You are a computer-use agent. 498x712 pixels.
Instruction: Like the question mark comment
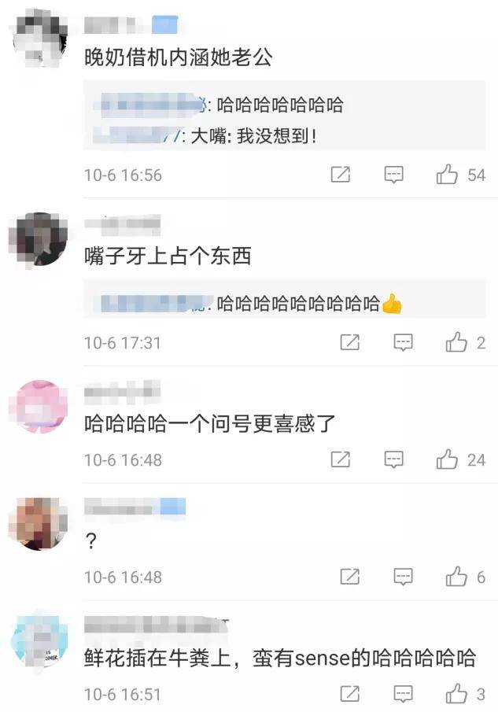456,576
